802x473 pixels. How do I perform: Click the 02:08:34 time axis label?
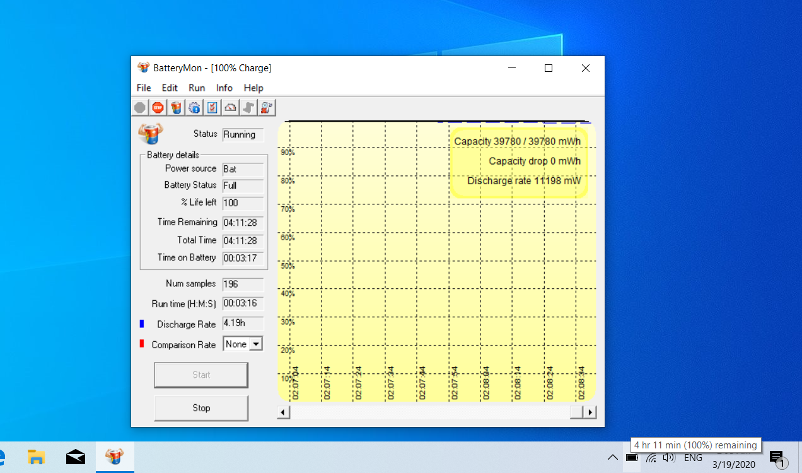pyautogui.click(x=581, y=383)
